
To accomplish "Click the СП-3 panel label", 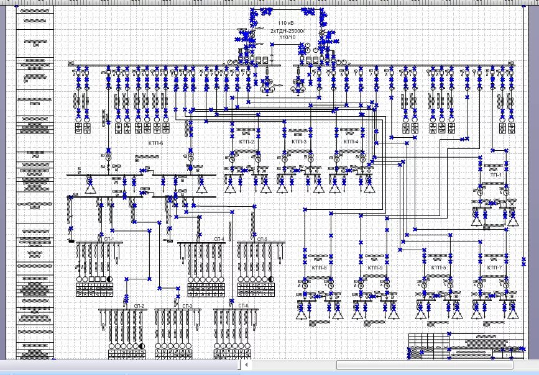I will pyautogui.click(x=187, y=306).
